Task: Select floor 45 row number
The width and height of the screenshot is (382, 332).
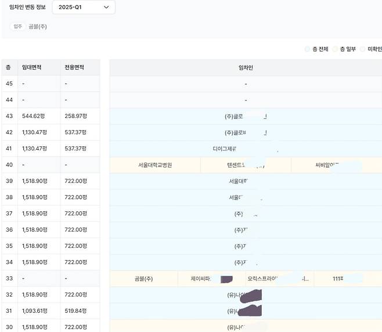Action: coord(9,84)
